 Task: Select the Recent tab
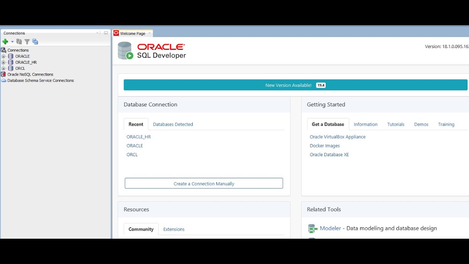pos(136,124)
